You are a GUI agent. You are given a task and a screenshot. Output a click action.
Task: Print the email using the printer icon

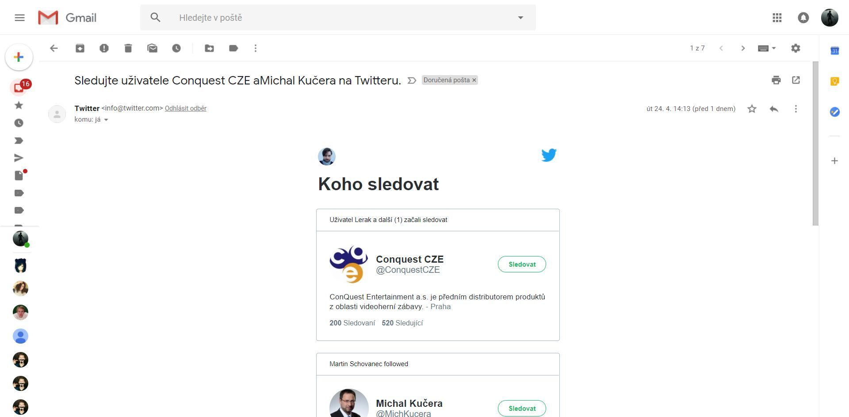(776, 80)
